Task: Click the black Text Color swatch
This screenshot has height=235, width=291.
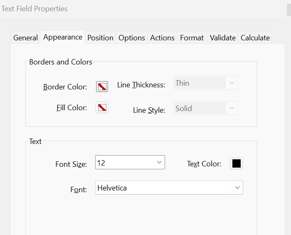Action: (236, 163)
